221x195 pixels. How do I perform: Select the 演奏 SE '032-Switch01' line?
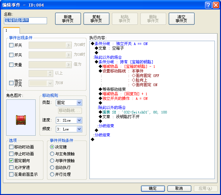click(133, 112)
